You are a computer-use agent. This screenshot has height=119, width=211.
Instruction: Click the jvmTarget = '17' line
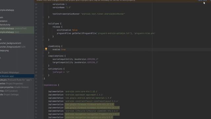click(x=61, y=72)
